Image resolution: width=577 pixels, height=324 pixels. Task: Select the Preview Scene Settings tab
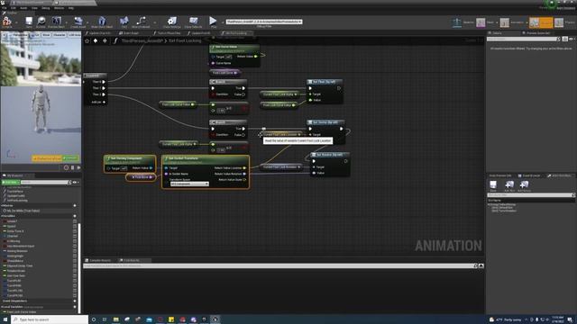538,33
